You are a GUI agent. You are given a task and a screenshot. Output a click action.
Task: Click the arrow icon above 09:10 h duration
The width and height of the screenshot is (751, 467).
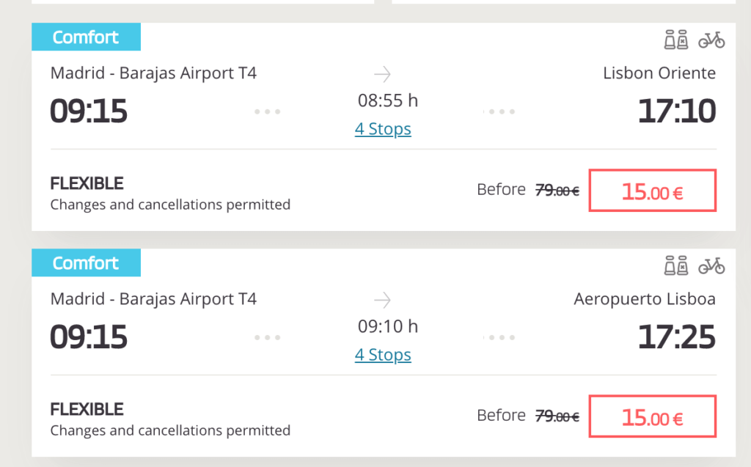click(383, 299)
